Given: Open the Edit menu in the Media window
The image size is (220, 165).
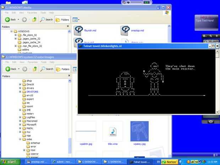Looking at the screenshot, I should coord(13,13).
